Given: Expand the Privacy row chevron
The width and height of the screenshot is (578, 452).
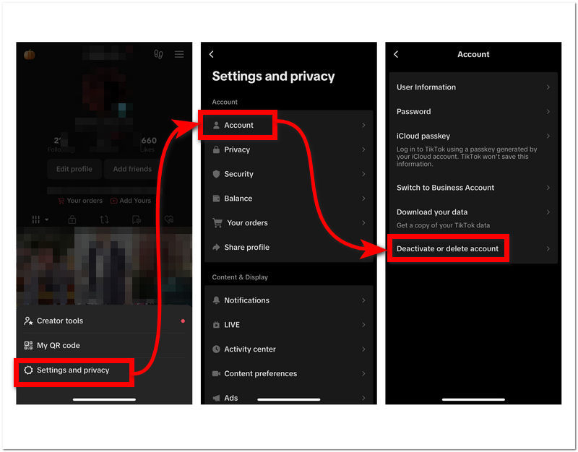Looking at the screenshot, I should [363, 149].
